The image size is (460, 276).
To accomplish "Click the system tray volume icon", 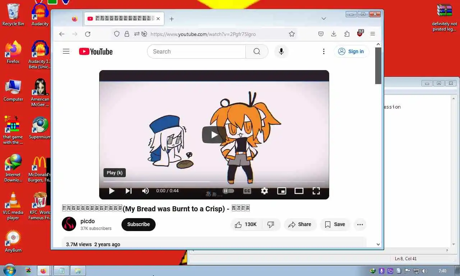I will point(425,271).
